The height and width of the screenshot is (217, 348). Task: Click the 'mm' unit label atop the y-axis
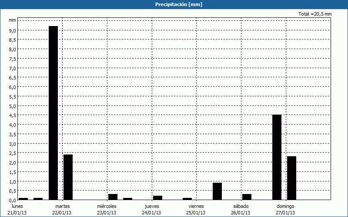pos(13,20)
